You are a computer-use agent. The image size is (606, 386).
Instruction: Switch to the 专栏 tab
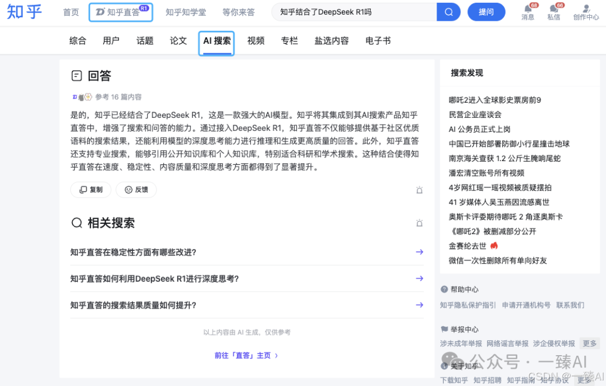click(290, 40)
